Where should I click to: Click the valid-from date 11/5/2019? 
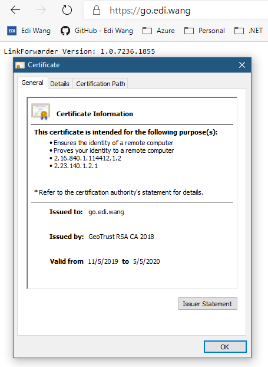point(103,261)
